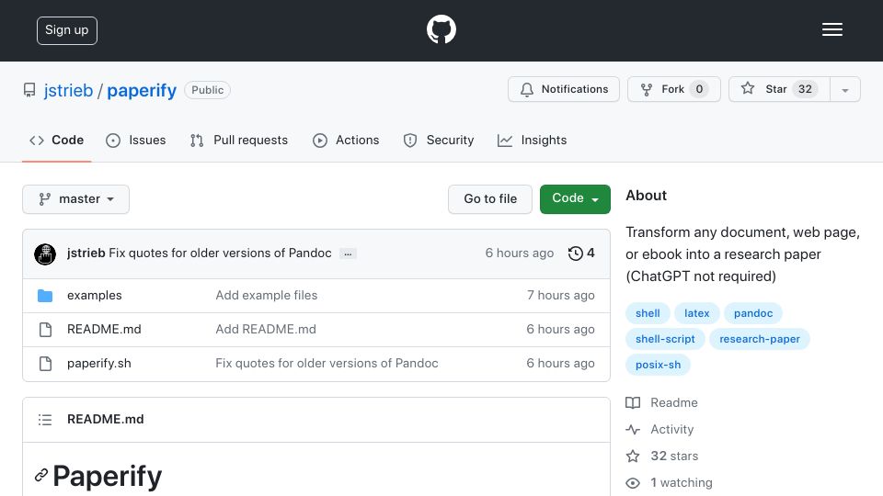Open the README outline list icon
Screen dimensions: 883x496
(45, 420)
